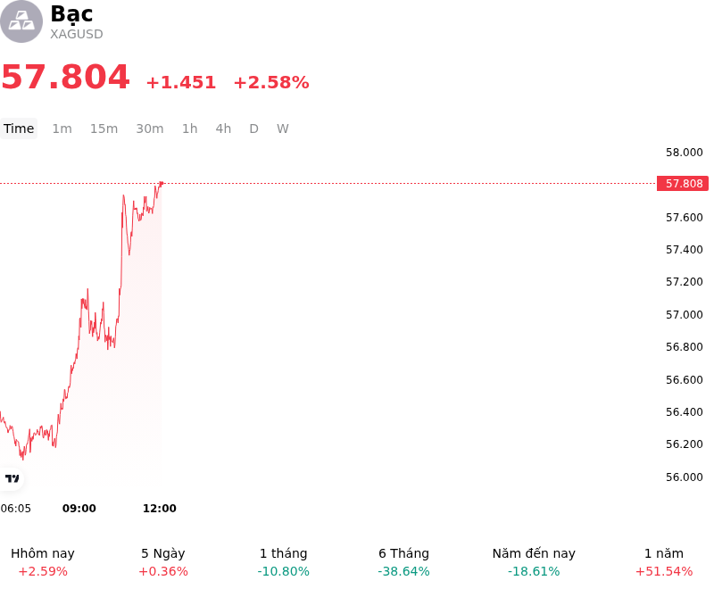Image resolution: width=714 pixels, height=589 pixels.
Task: Switch to the 1m interval
Action: [x=62, y=129]
